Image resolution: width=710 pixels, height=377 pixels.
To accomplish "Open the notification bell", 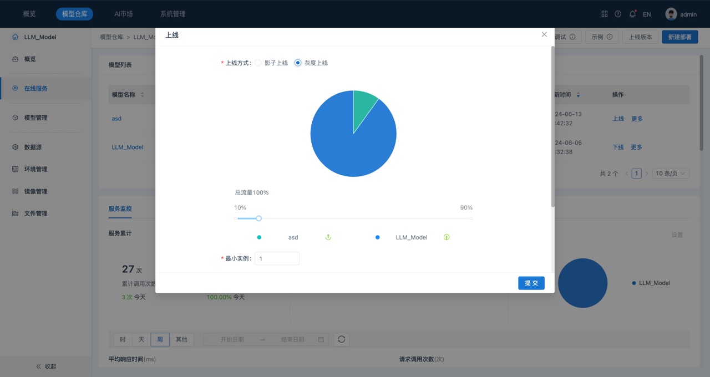I will [632, 14].
